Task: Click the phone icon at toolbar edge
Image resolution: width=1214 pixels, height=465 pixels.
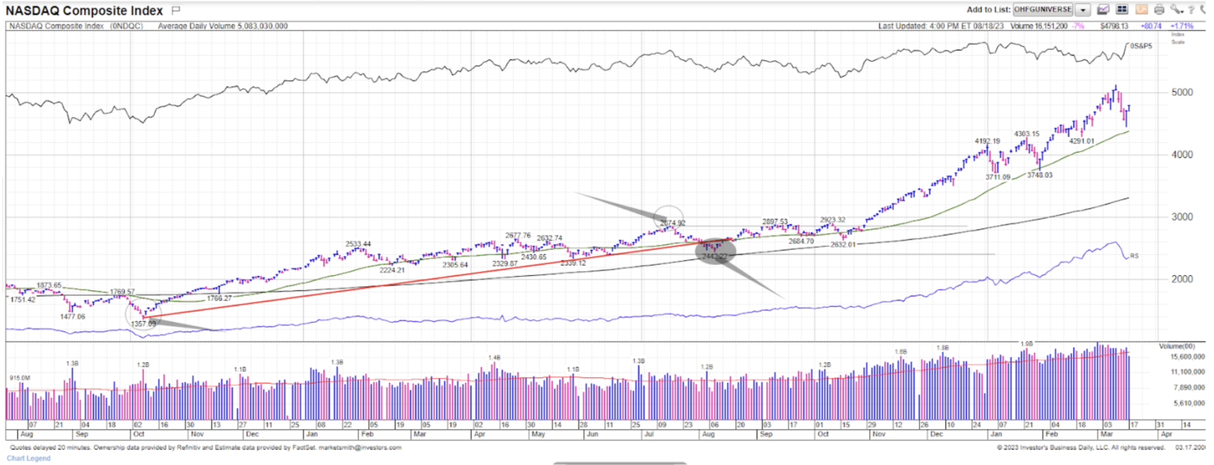Action: (1204, 9)
